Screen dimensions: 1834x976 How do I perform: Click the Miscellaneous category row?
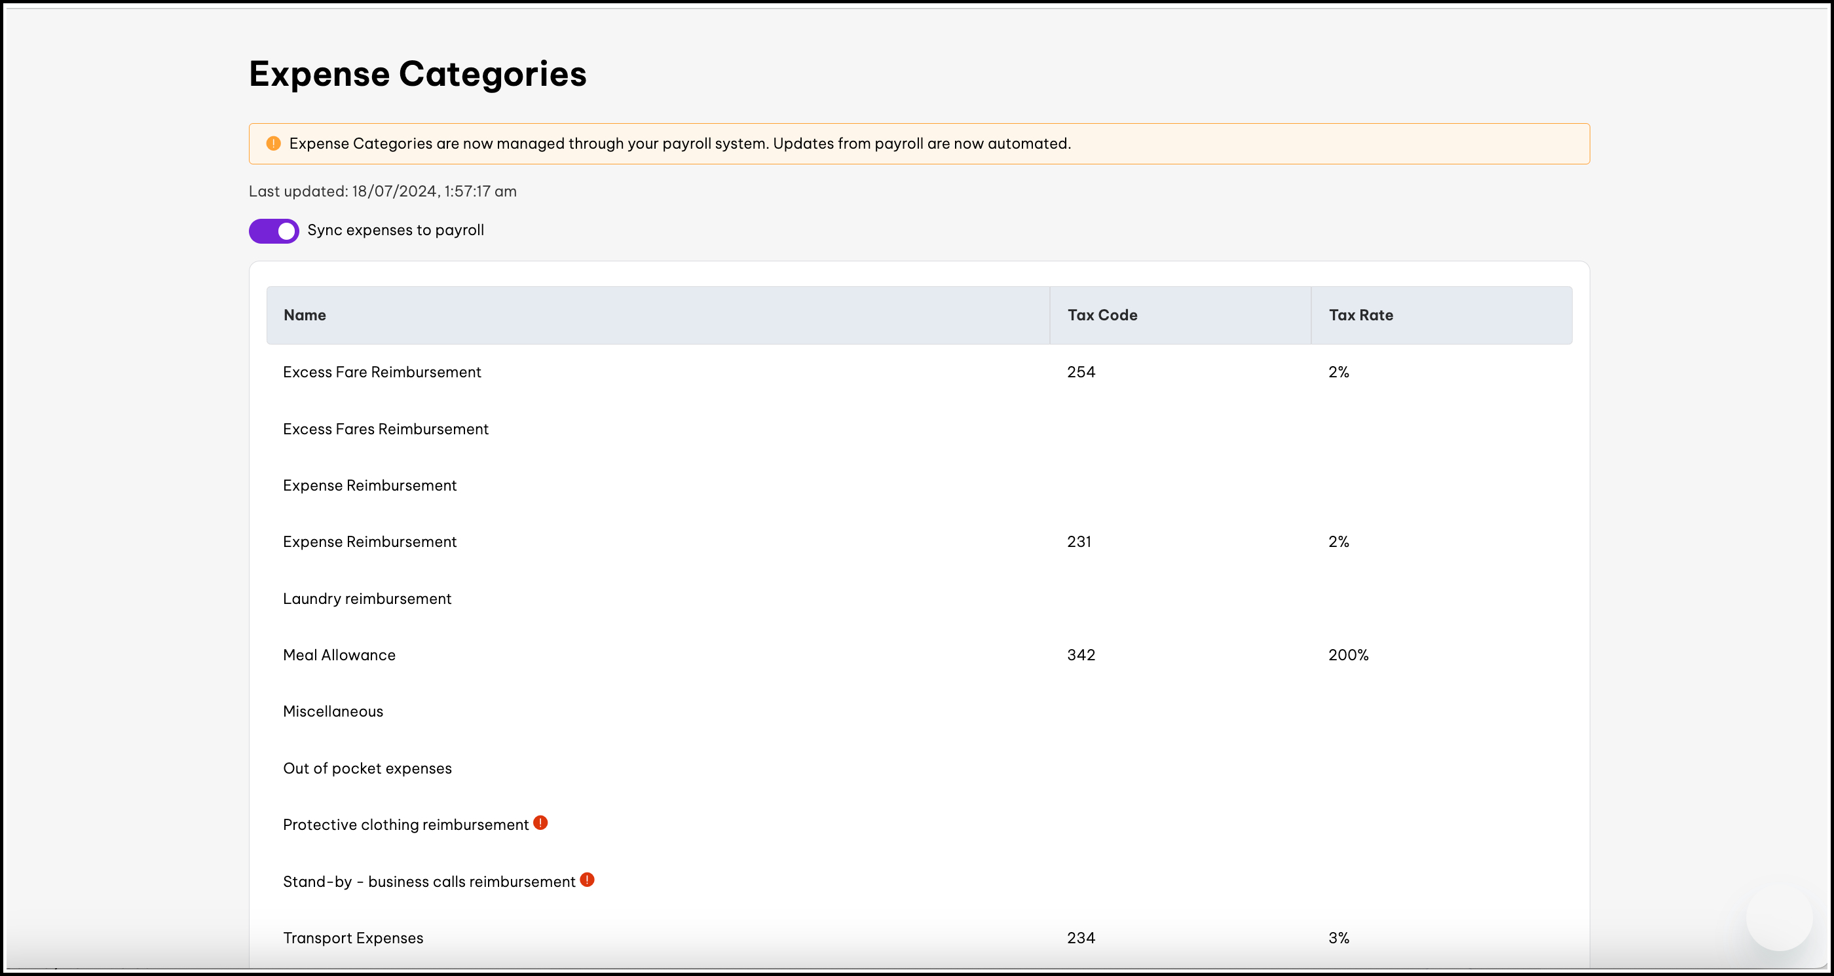[x=333, y=711]
